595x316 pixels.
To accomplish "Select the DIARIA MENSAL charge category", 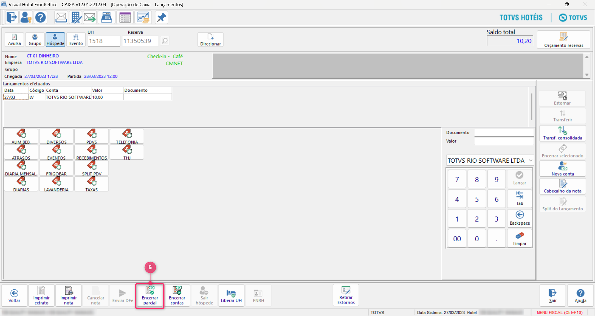I will click(21, 168).
